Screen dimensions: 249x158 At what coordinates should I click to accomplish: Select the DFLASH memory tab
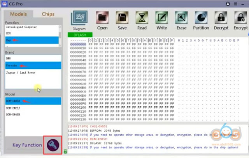click(80, 35)
